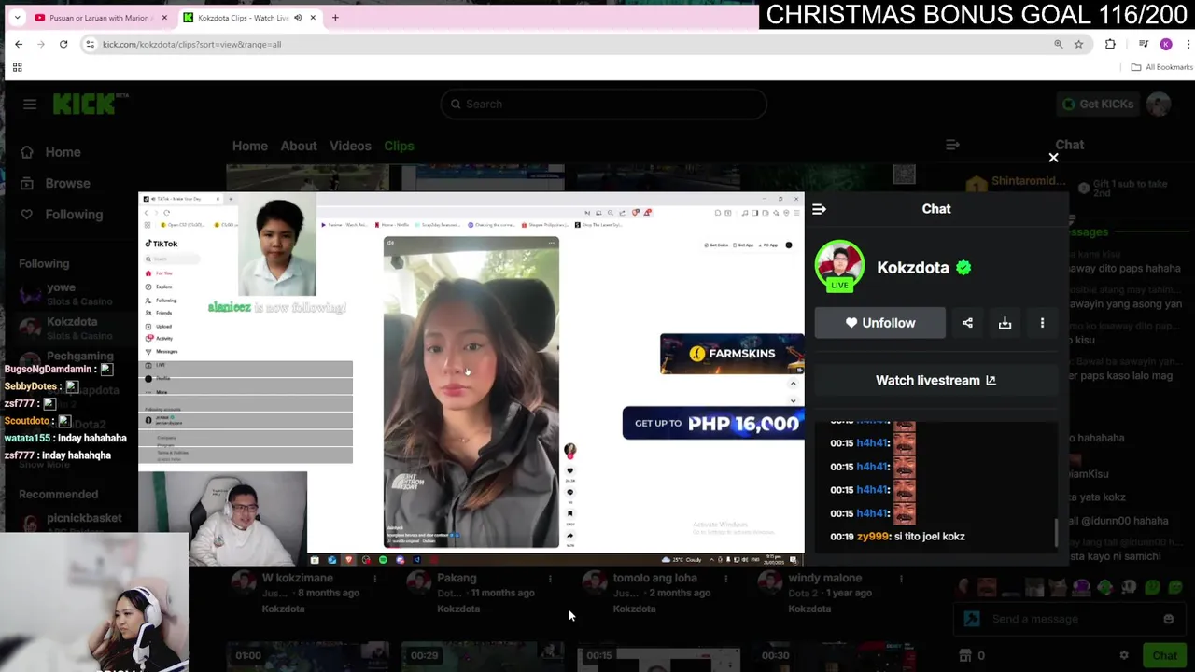The width and height of the screenshot is (1195, 672).
Task: Focus the Kick Search field
Action: [x=603, y=104]
